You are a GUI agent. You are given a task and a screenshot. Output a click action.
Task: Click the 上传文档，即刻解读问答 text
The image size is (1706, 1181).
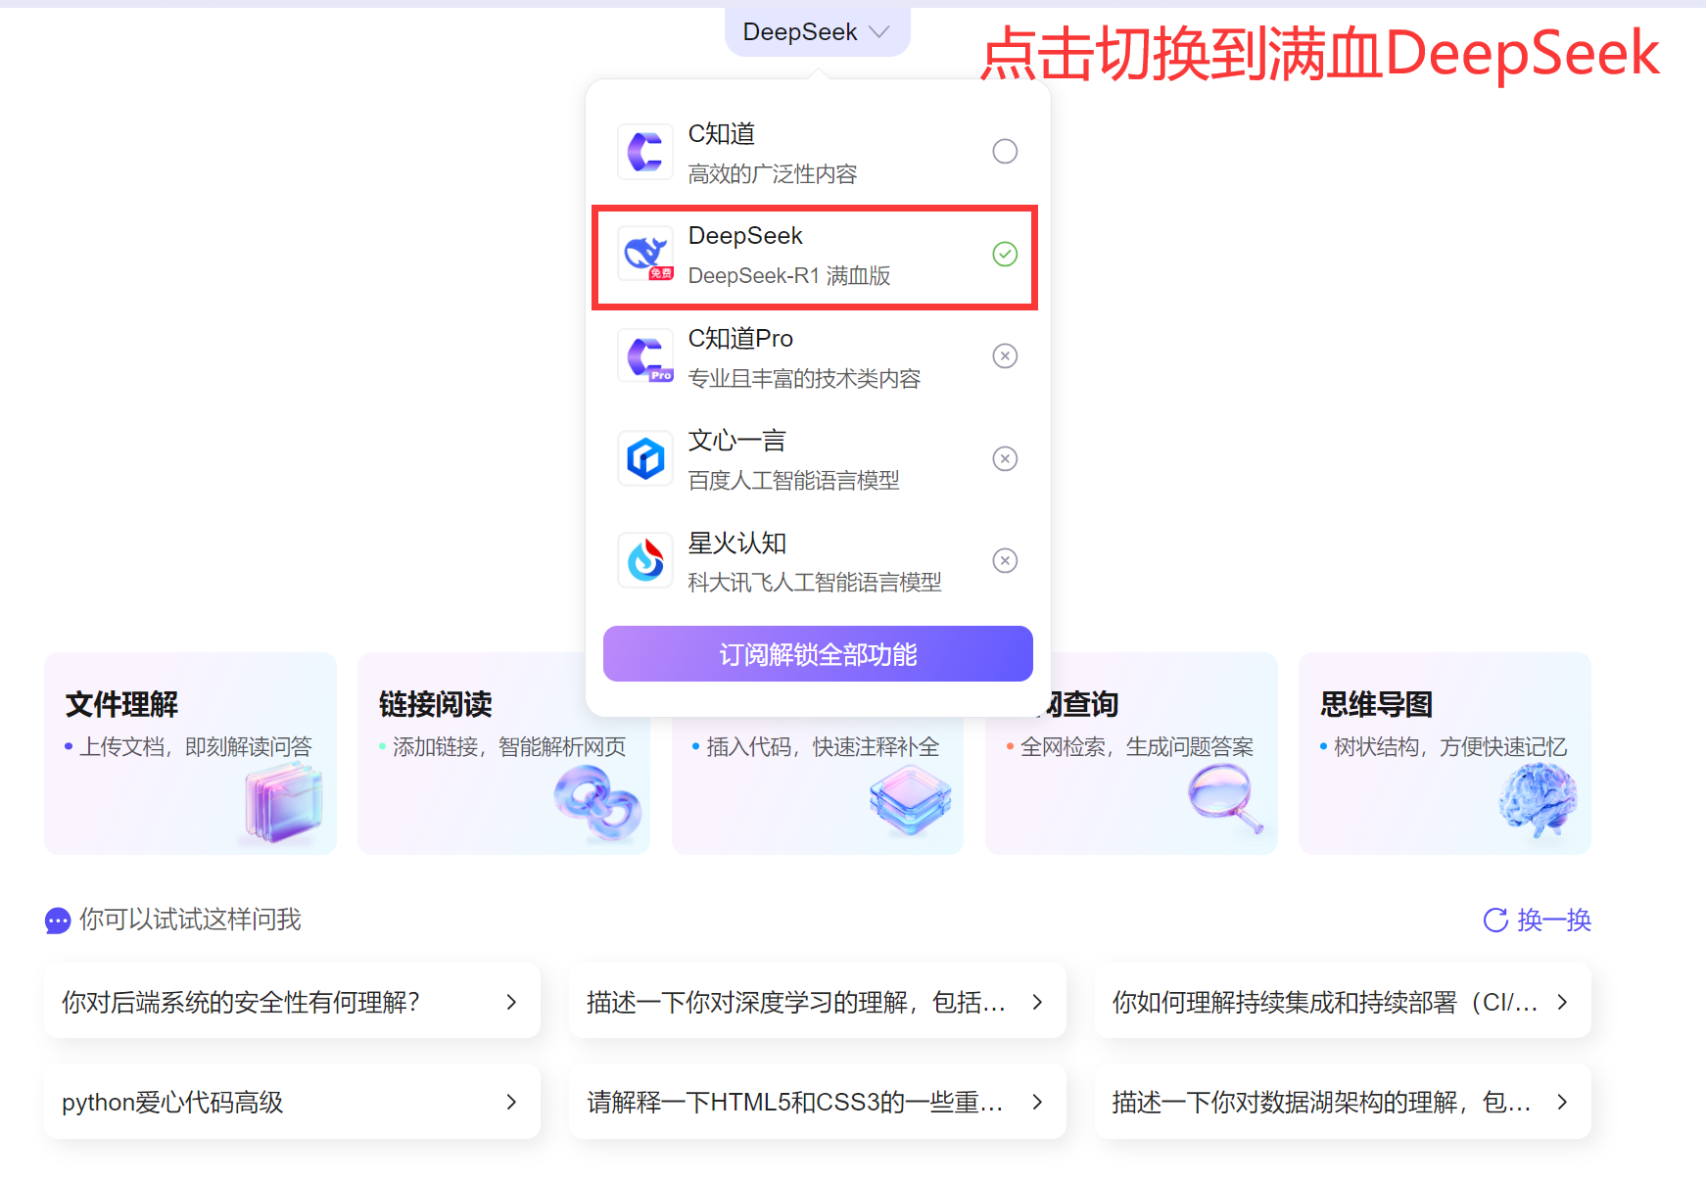pyautogui.click(x=196, y=747)
